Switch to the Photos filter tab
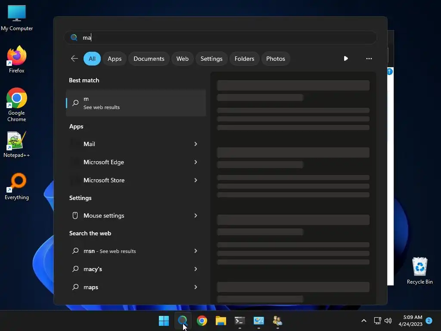Screen dimensions: 441x331 click(275, 59)
